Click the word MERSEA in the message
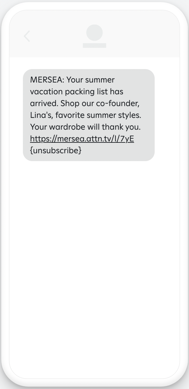 point(46,80)
